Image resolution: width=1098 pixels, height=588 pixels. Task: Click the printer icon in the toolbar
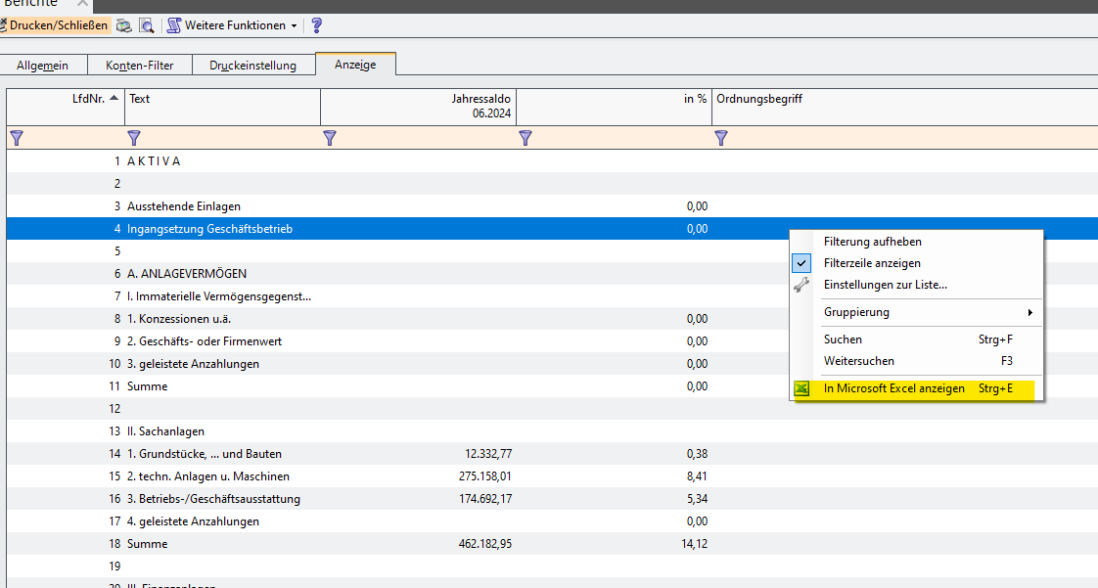(124, 25)
